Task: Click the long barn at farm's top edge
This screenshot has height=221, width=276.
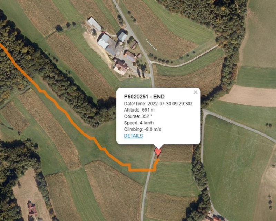Action: 94,23
